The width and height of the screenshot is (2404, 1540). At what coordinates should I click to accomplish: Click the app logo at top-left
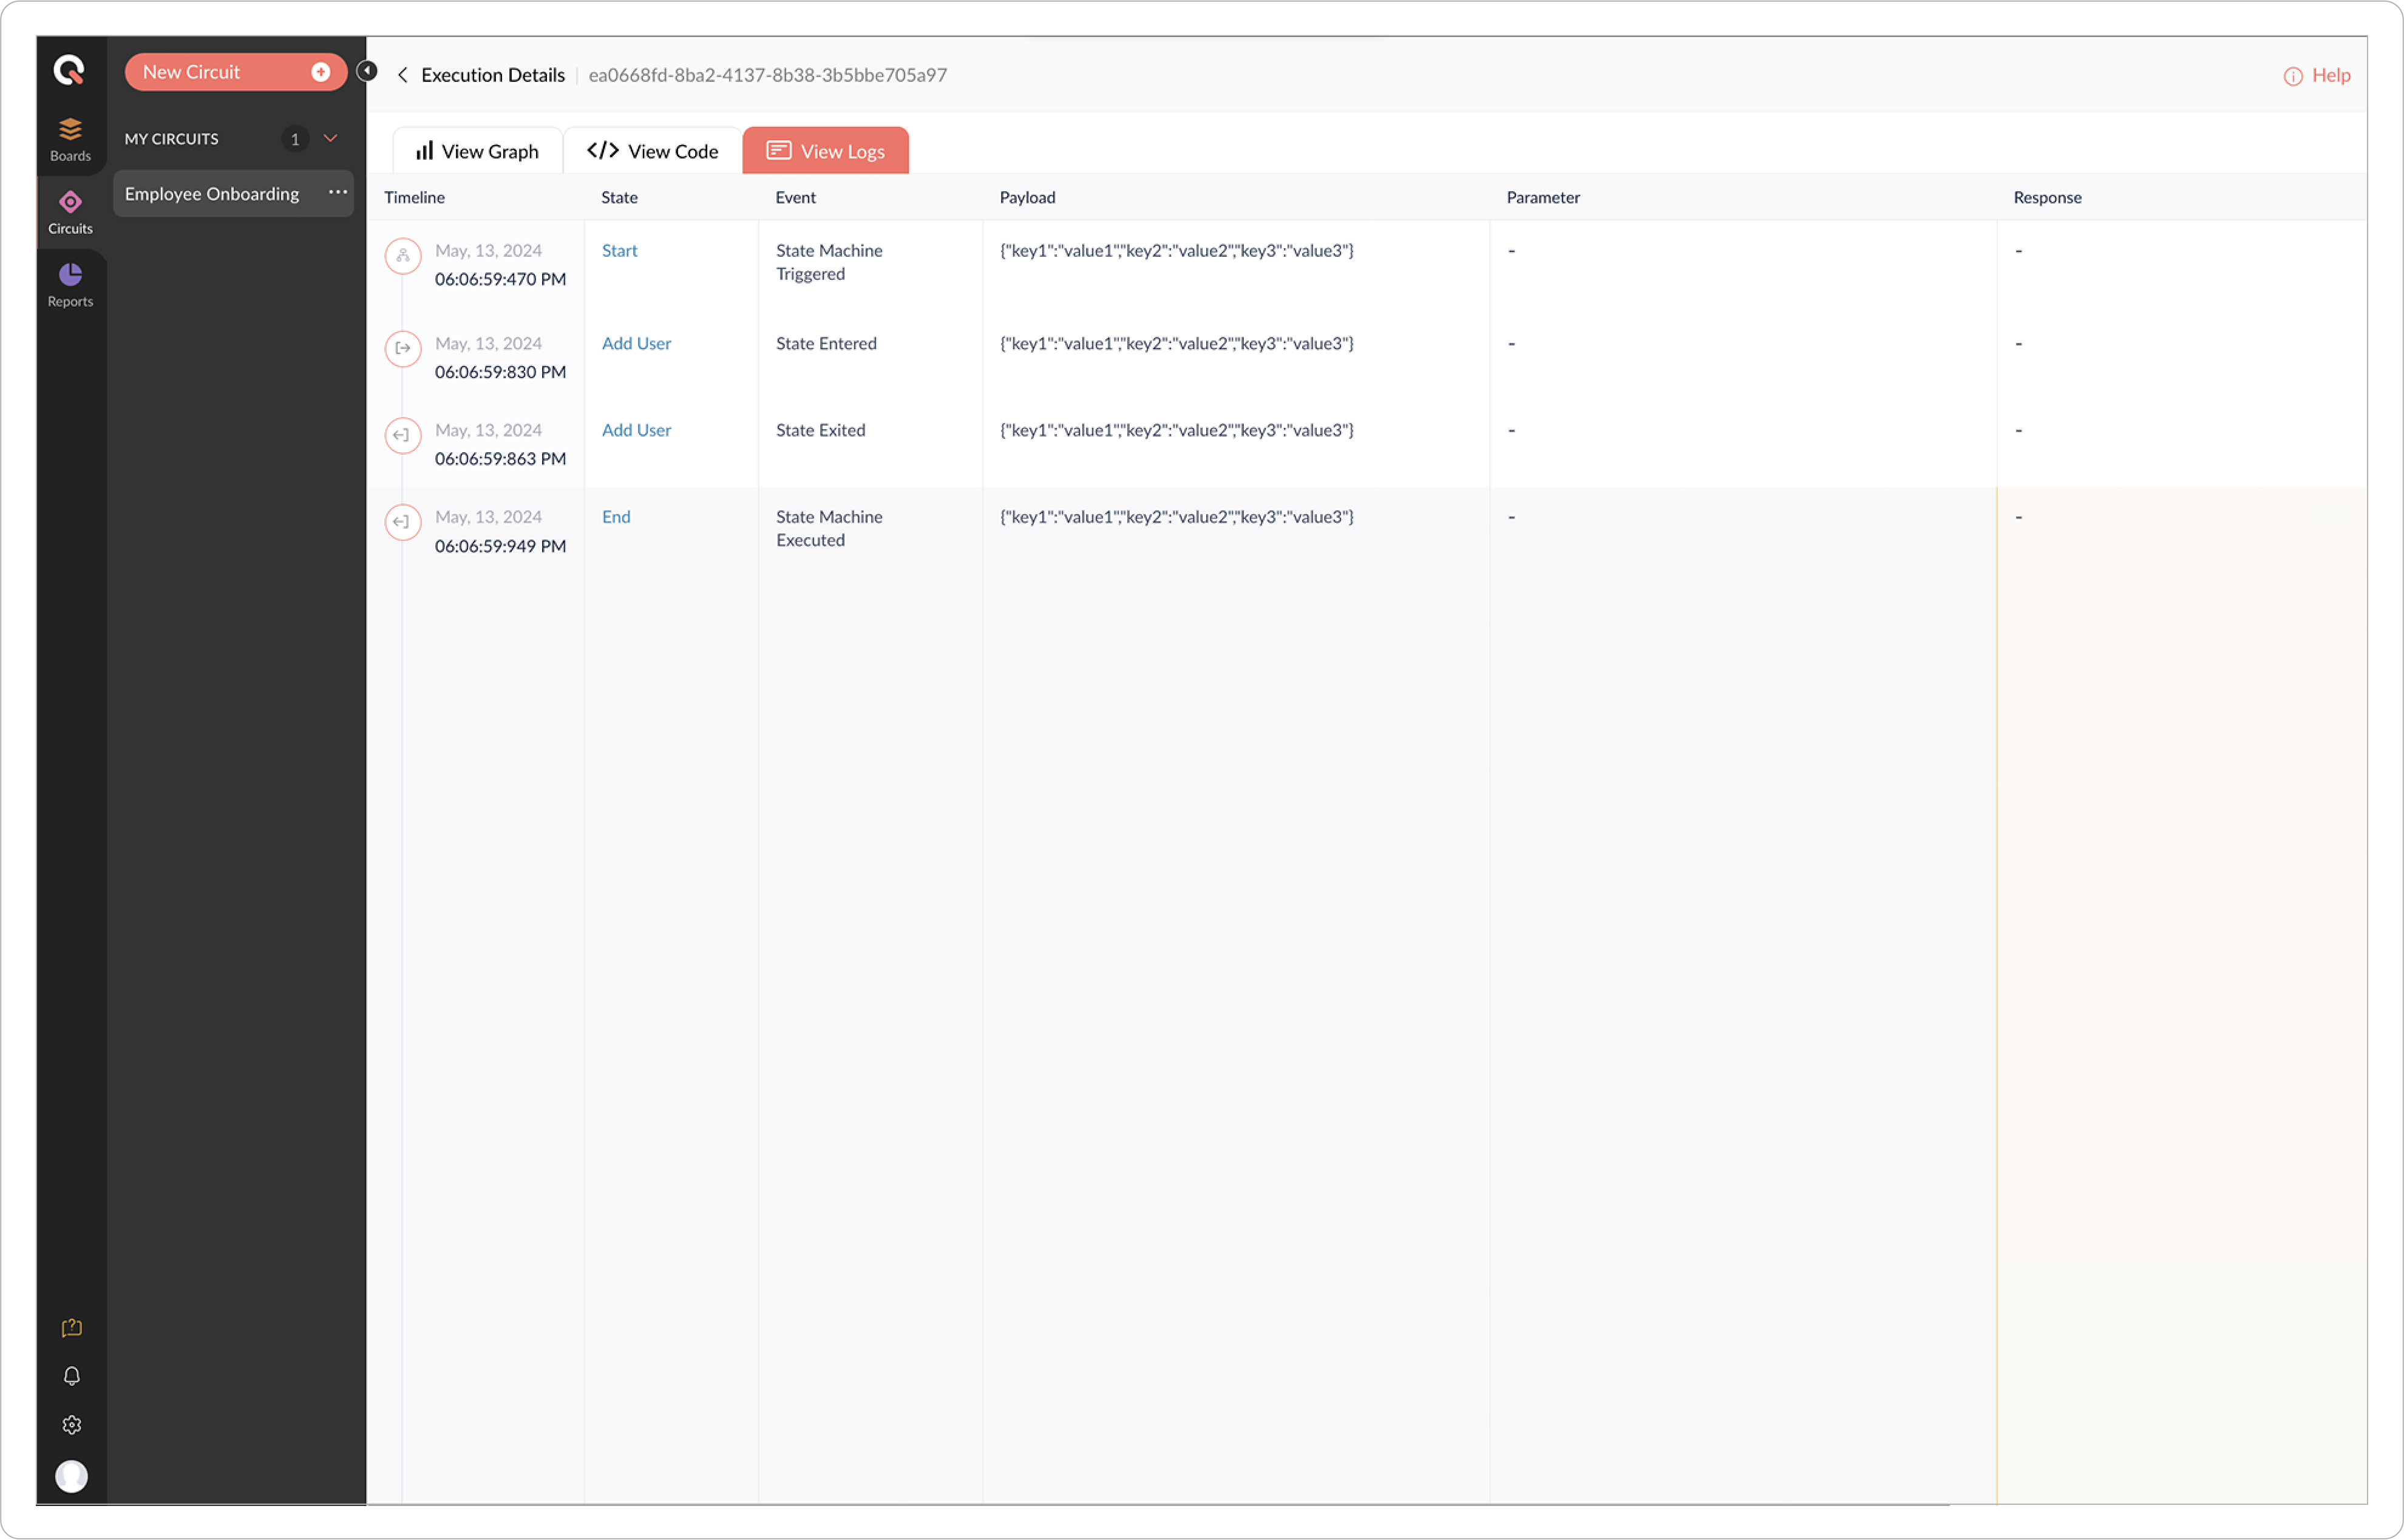coord(69,70)
